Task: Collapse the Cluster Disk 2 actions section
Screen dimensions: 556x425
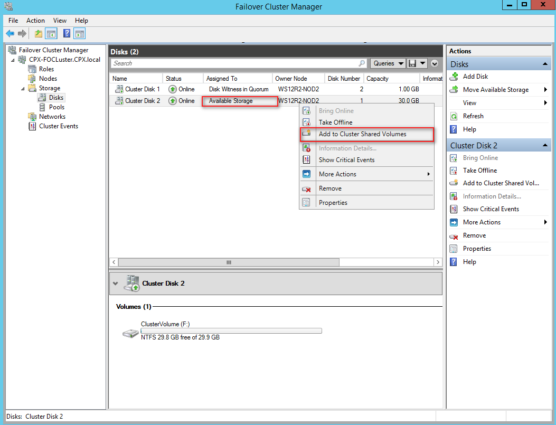Action: (545, 145)
